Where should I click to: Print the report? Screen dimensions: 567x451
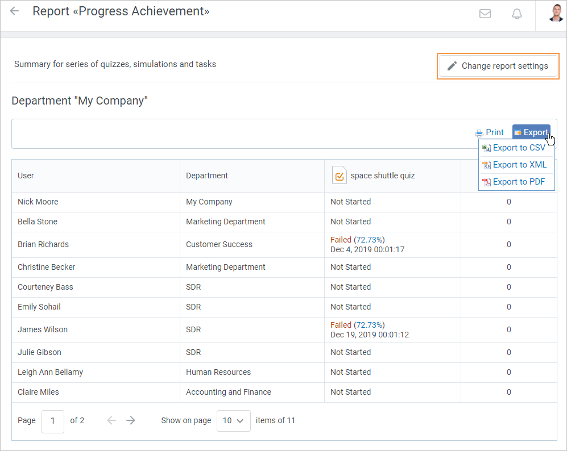(x=490, y=132)
